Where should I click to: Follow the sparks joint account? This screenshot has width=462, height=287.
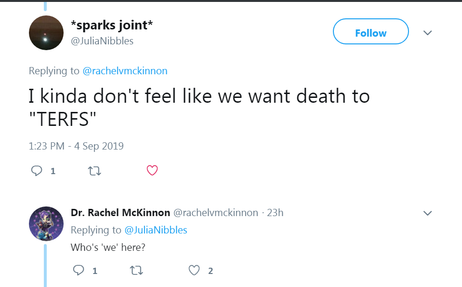(370, 33)
